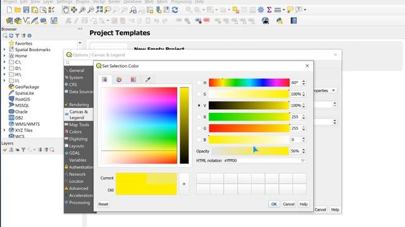Click the Reset button
Viewport: 405px width, 227px height.
click(103, 204)
